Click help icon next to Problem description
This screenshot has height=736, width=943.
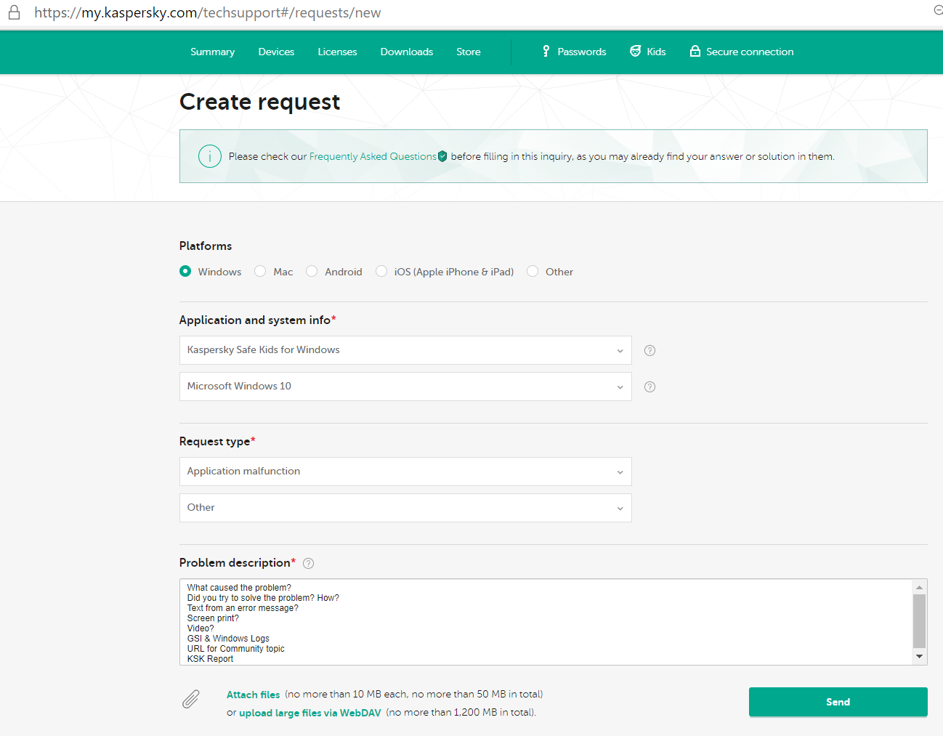pos(309,563)
